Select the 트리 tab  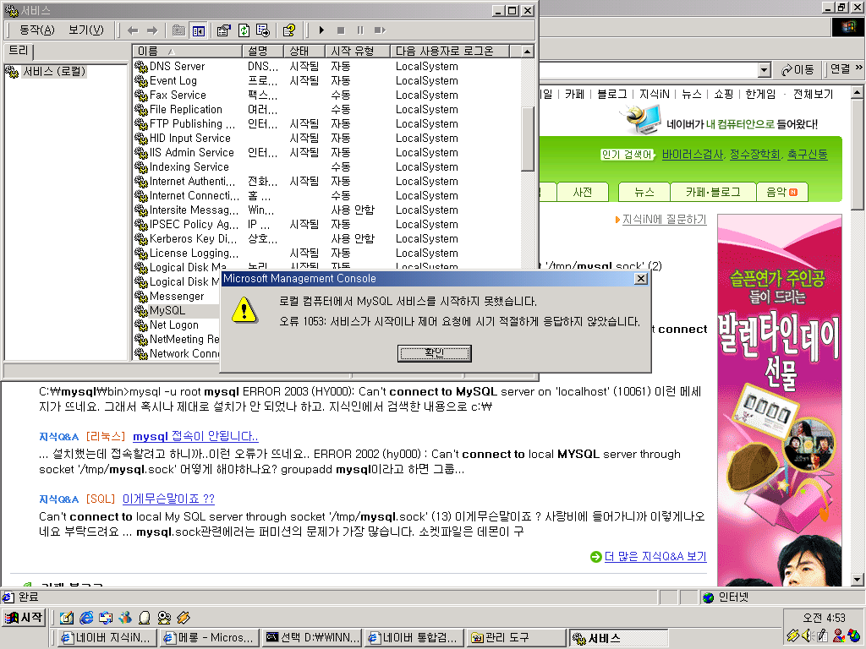click(19, 51)
